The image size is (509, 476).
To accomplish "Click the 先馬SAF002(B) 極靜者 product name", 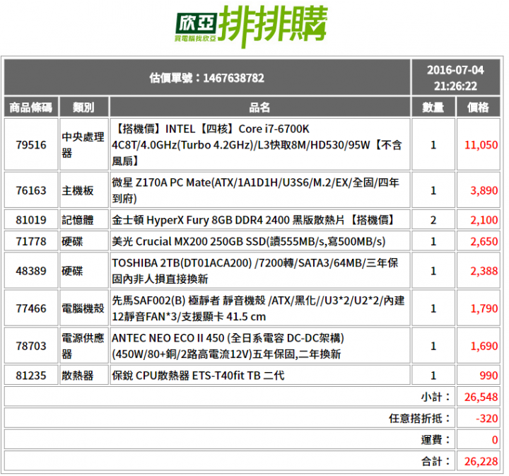I will [259, 308].
